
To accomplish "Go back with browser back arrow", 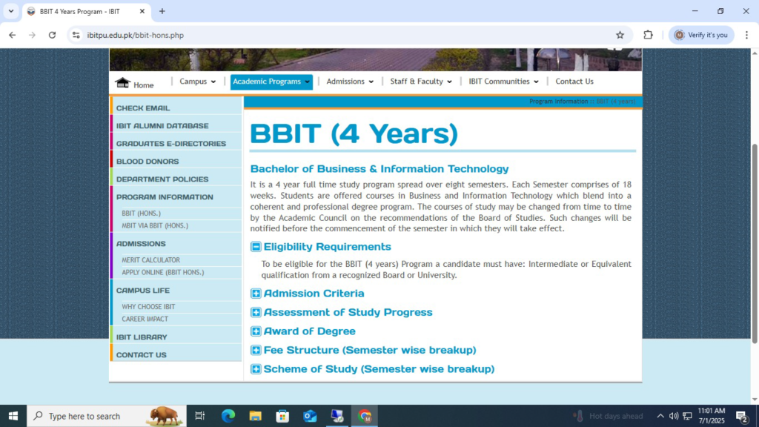I will (12, 35).
